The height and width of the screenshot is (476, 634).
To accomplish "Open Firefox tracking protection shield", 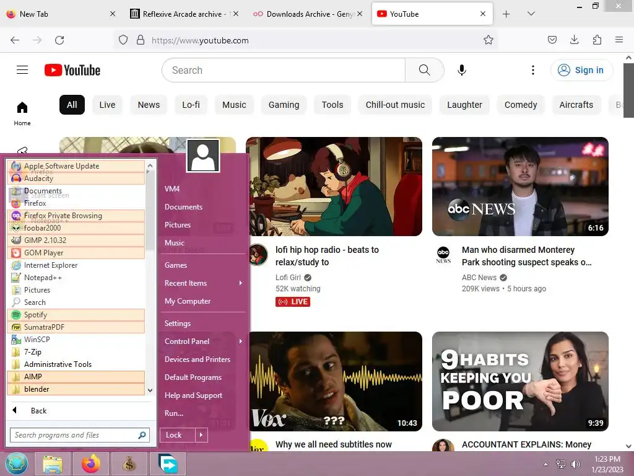I will point(123,40).
